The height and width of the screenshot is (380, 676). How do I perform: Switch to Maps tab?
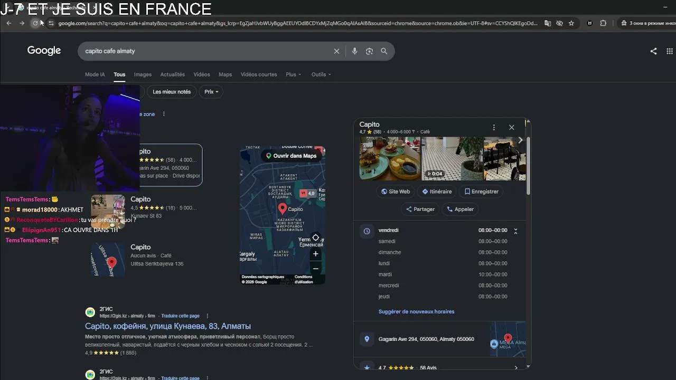pos(226,74)
